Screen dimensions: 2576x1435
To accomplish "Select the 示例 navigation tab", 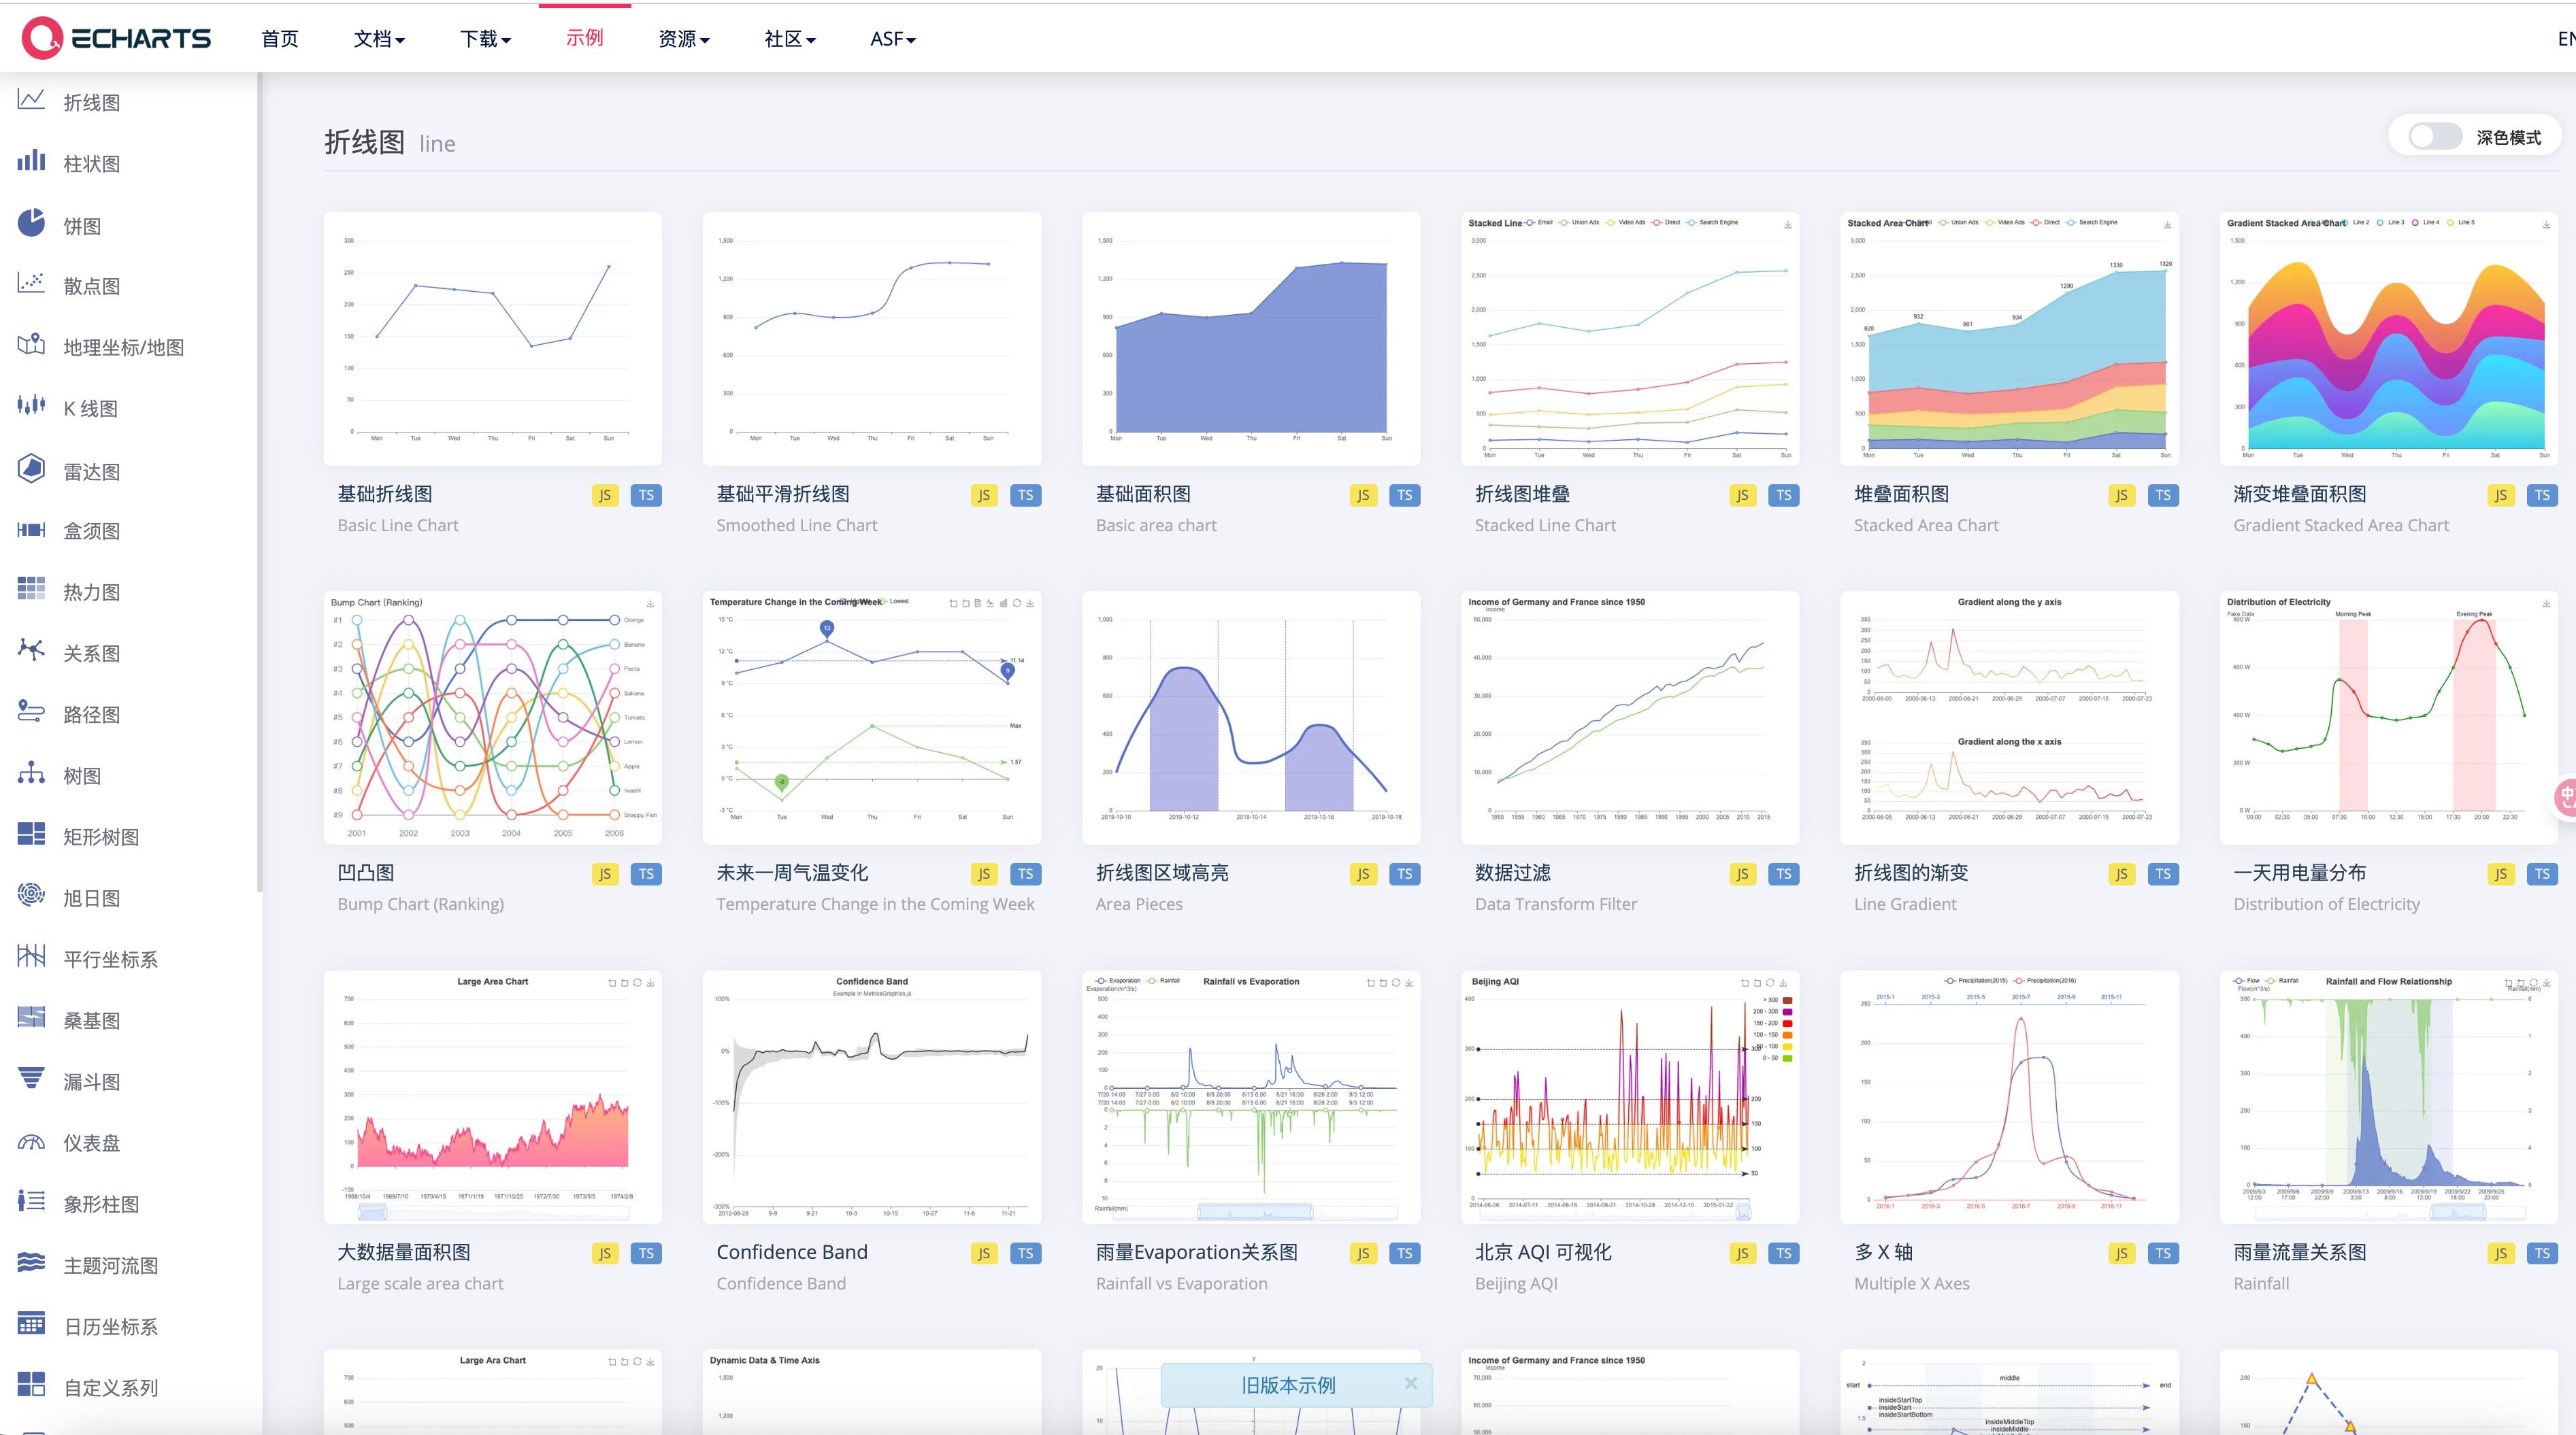I will click(x=584, y=38).
